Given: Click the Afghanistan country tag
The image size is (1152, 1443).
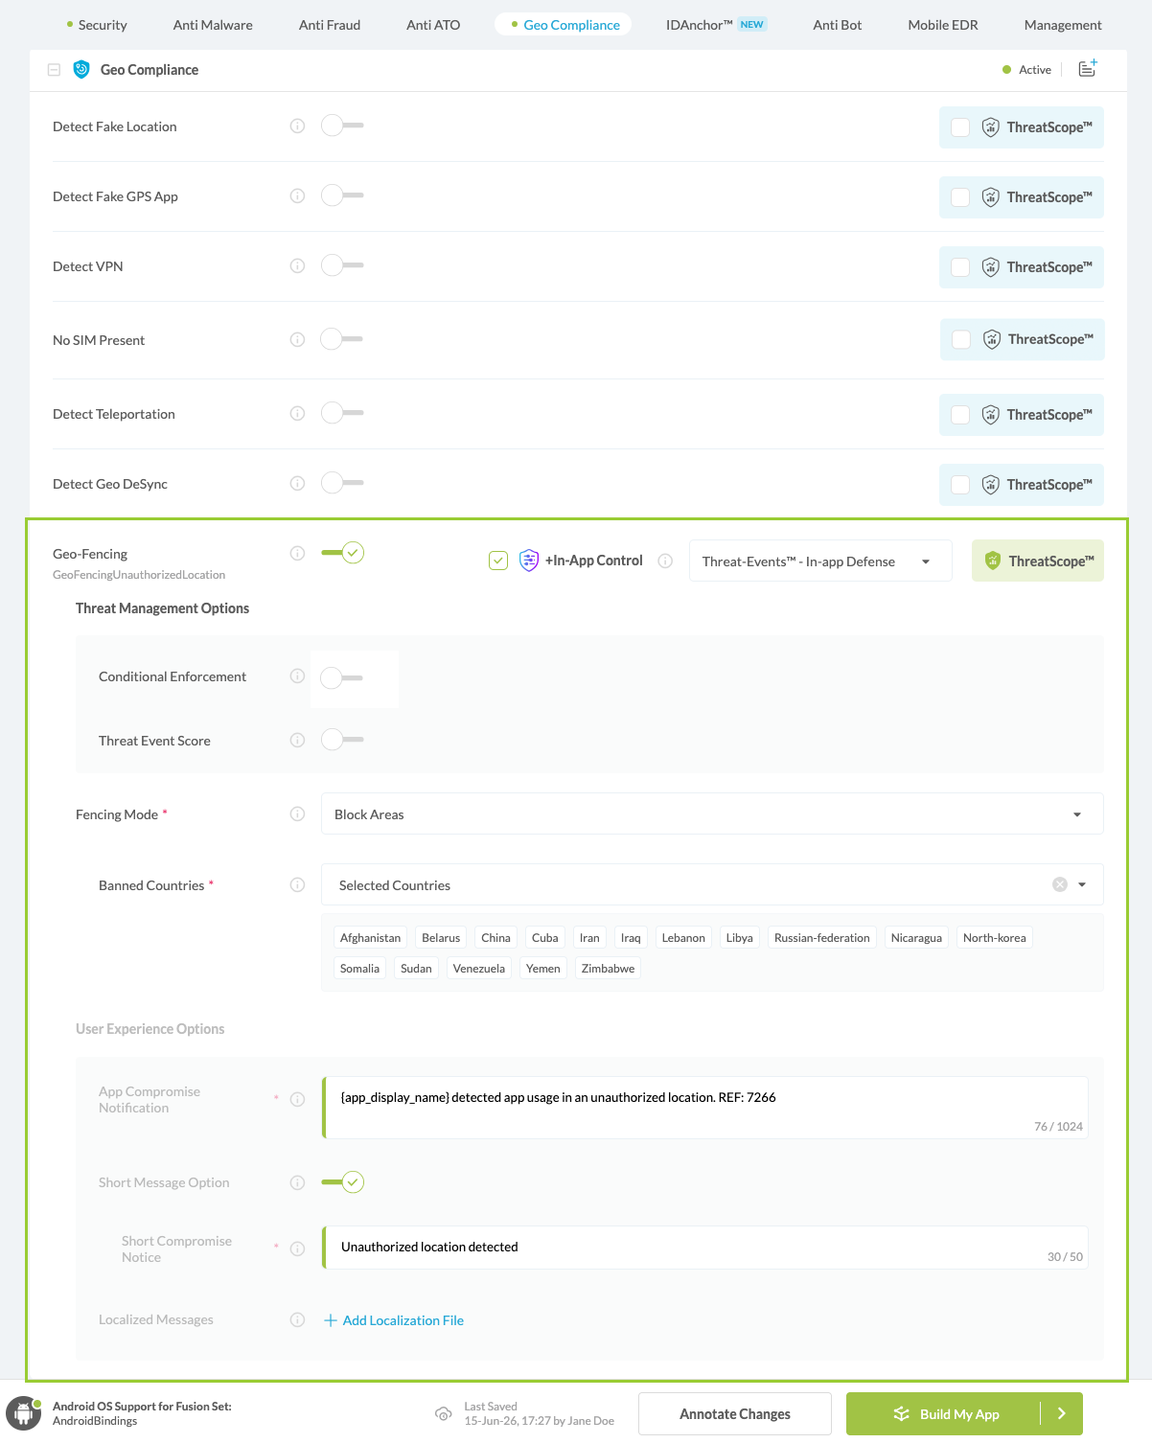Looking at the screenshot, I should point(370,938).
